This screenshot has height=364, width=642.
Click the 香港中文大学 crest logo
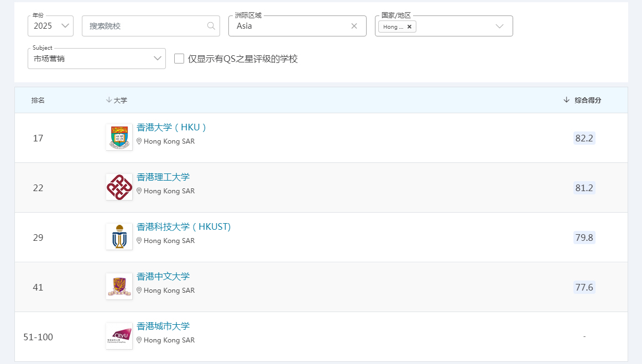coord(119,287)
